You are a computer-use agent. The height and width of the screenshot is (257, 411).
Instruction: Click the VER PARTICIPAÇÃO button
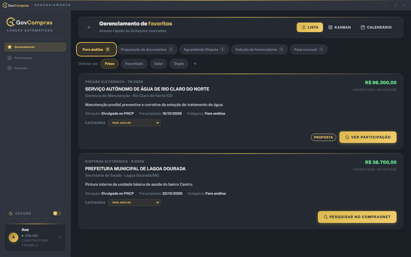[x=368, y=137]
